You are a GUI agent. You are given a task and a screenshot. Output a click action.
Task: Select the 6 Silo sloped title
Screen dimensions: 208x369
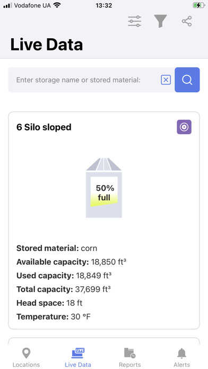(44, 127)
